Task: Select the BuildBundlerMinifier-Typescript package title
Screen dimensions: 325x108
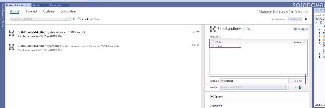Action: (39, 46)
